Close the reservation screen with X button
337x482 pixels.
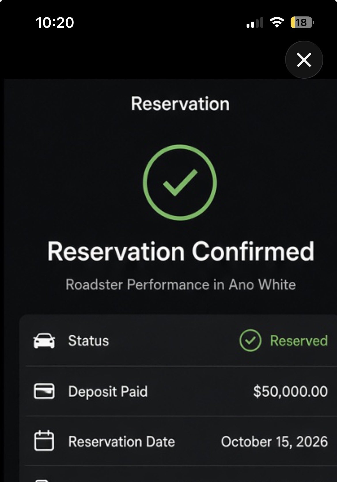pyautogui.click(x=304, y=60)
